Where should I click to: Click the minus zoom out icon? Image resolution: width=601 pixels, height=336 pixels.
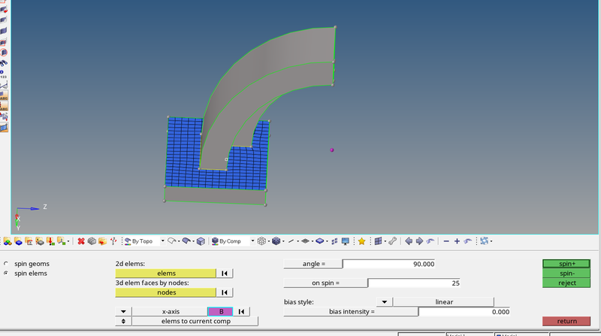446,241
